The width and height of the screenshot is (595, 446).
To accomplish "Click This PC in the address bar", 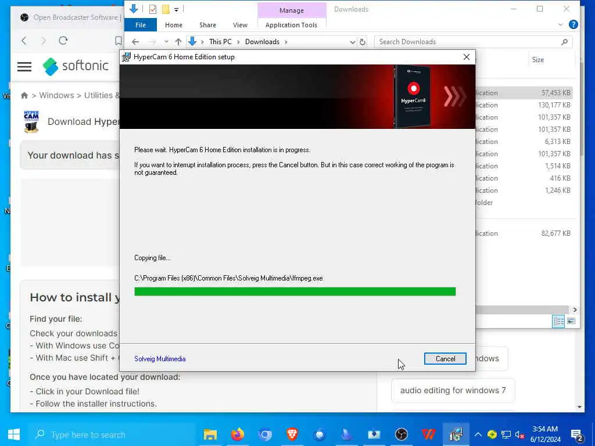I will [x=220, y=42].
